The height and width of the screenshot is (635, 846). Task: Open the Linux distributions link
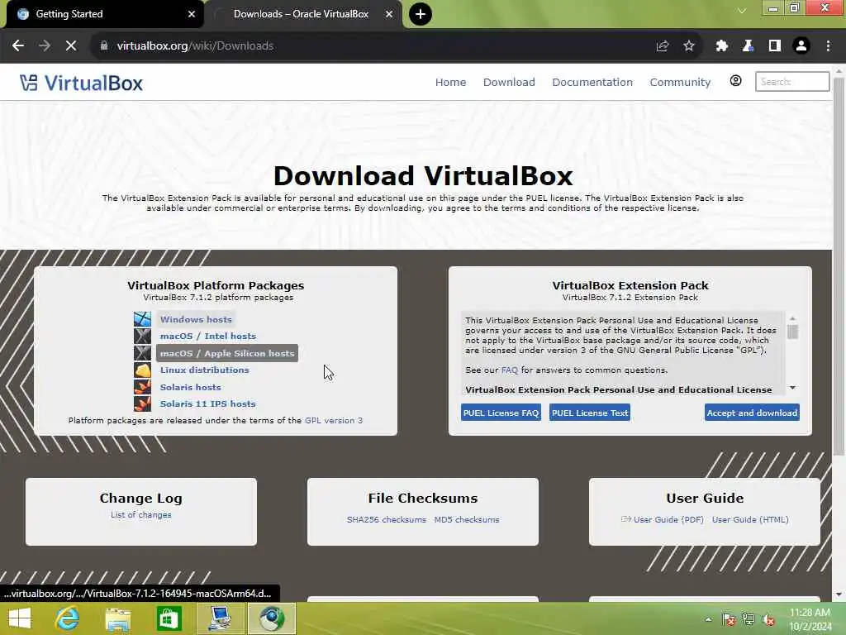[x=205, y=370]
